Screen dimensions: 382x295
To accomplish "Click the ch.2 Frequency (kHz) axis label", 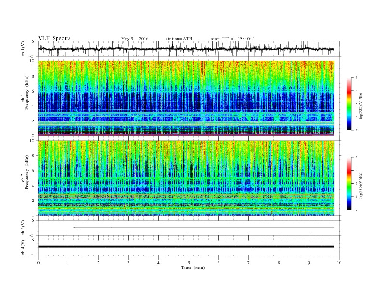I will tap(25, 178).
